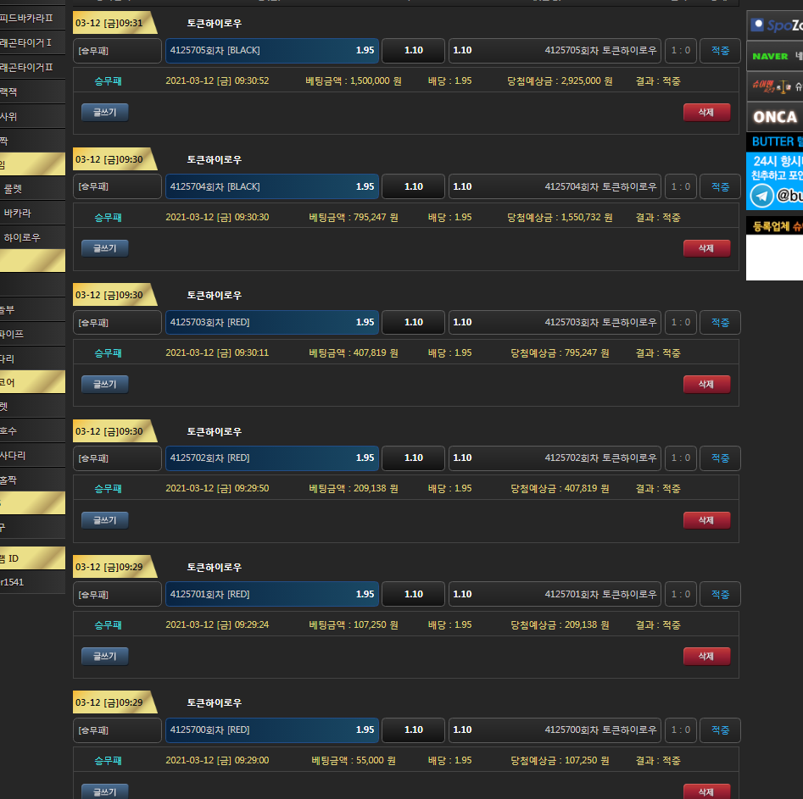The image size is (803, 799).
Task: Delete the 4125705 bet with 삭제
Action: coord(706,112)
